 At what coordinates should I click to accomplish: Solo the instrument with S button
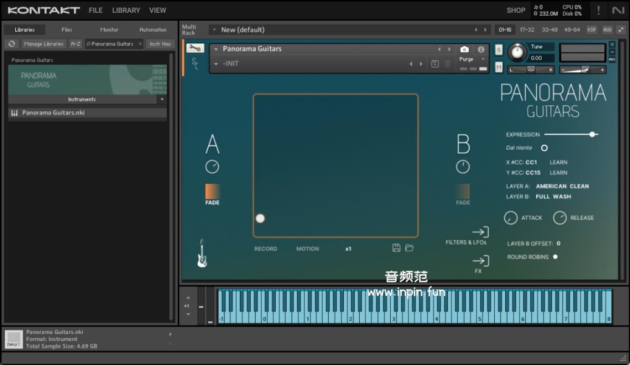coord(499,50)
